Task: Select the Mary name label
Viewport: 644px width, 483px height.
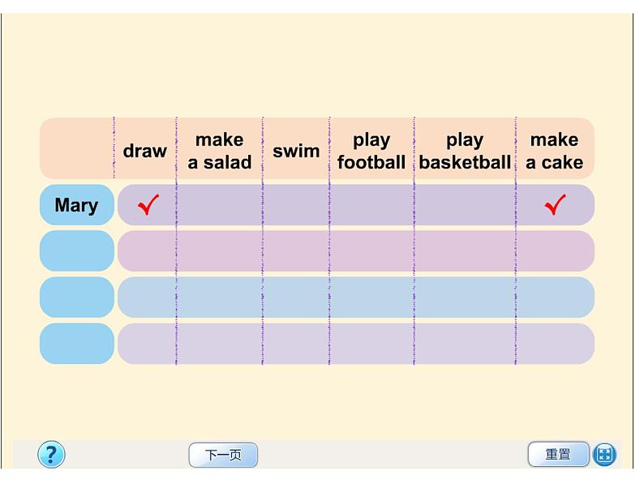Action: coord(76,205)
